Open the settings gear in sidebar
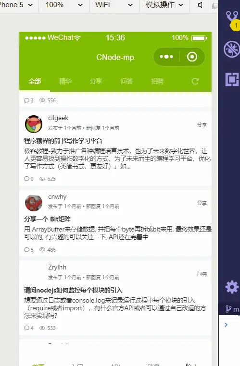Viewport: 240px width, 366px height. click(x=232, y=287)
